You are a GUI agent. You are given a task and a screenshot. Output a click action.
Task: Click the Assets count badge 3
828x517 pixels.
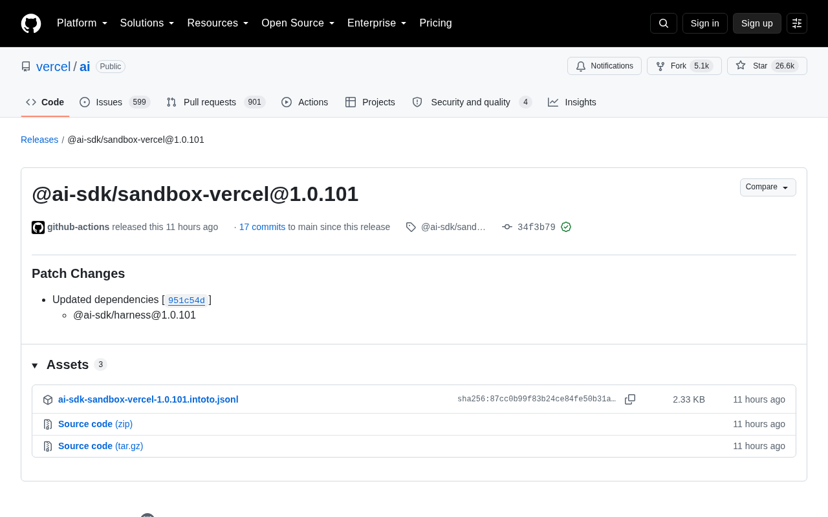[100, 364]
